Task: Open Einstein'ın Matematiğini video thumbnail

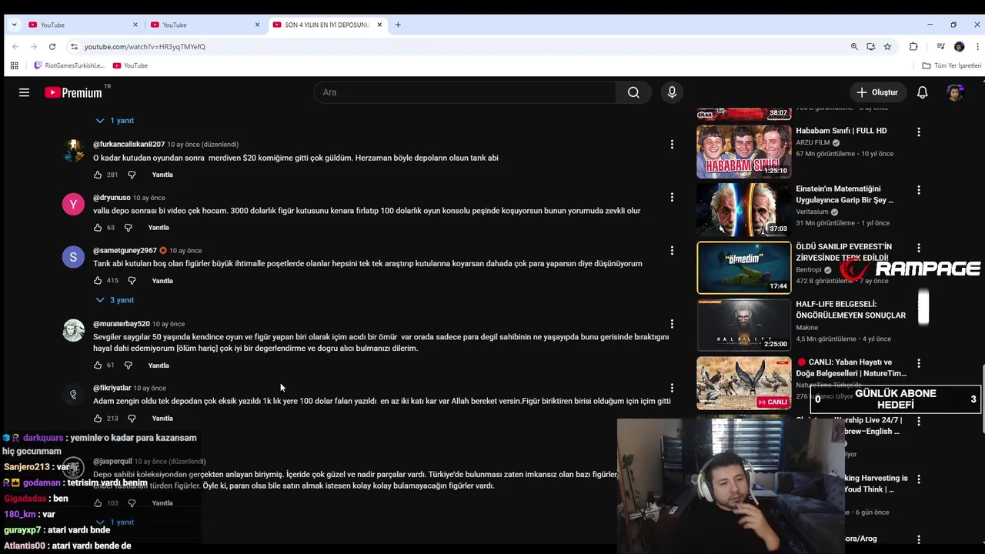Action: pyautogui.click(x=744, y=209)
